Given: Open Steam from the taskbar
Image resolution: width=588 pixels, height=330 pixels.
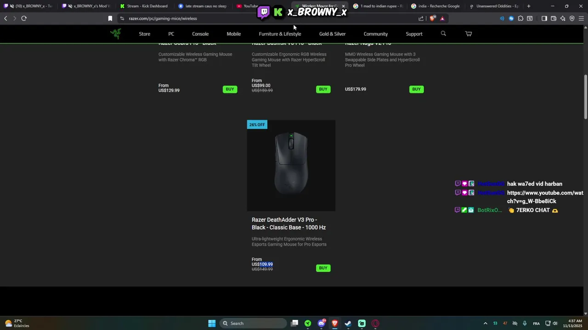Looking at the screenshot, I should click(348, 323).
